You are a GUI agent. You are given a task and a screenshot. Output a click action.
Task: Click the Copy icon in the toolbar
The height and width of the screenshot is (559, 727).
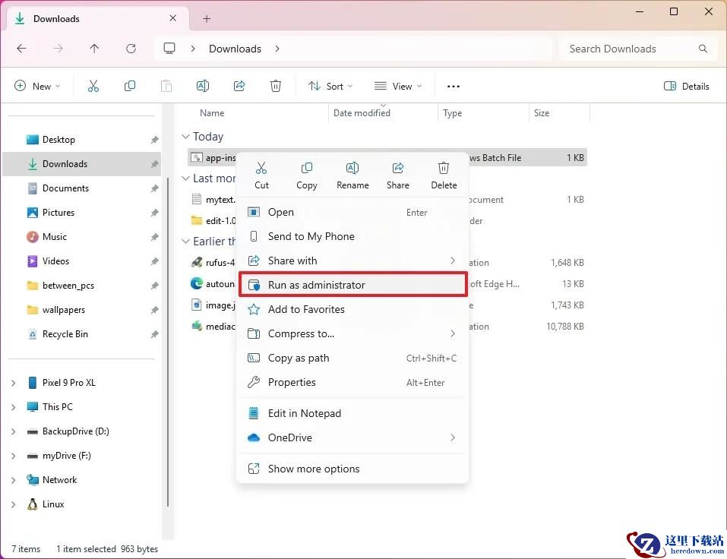(x=130, y=87)
